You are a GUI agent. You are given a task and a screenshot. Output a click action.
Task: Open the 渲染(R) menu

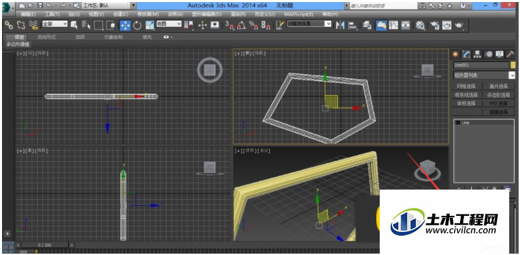(x=238, y=14)
